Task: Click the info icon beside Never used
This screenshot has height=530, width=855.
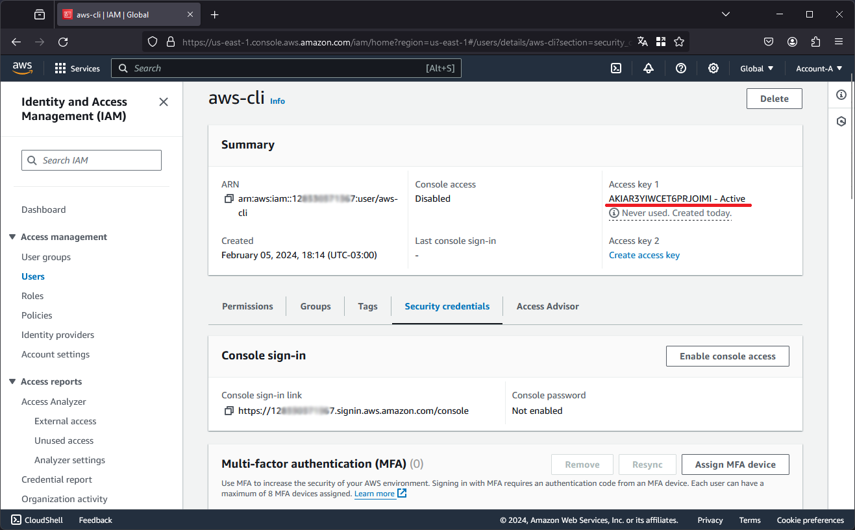Action: click(x=613, y=213)
